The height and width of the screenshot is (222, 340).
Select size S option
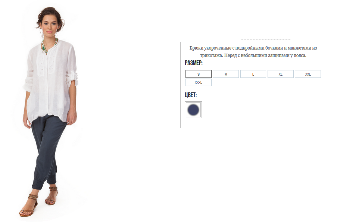[x=199, y=74]
